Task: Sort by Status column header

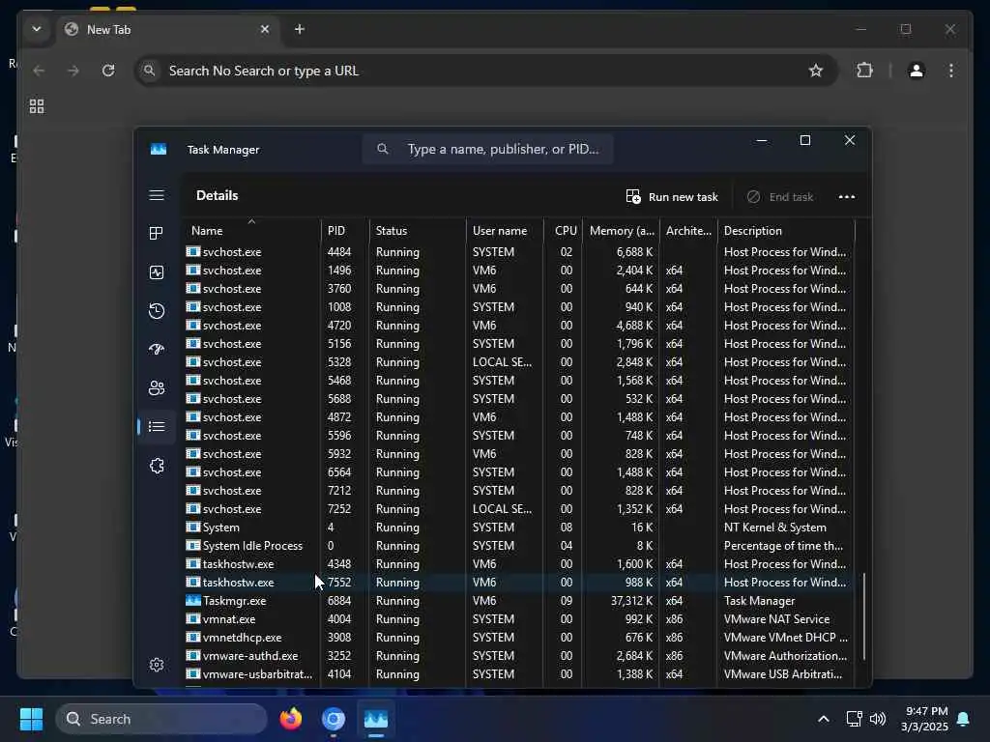Action: pos(418,230)
